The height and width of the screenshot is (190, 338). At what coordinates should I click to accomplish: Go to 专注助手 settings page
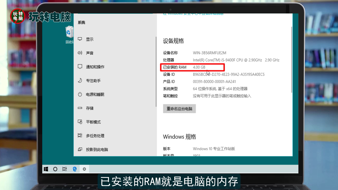click(x=93, y=80)
